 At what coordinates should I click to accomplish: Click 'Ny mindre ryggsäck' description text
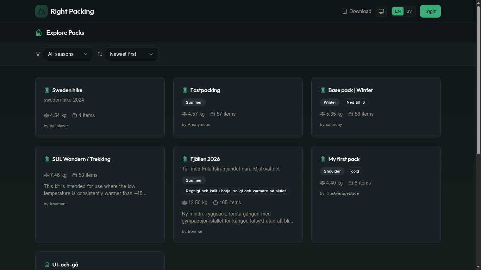click(237, 217)
